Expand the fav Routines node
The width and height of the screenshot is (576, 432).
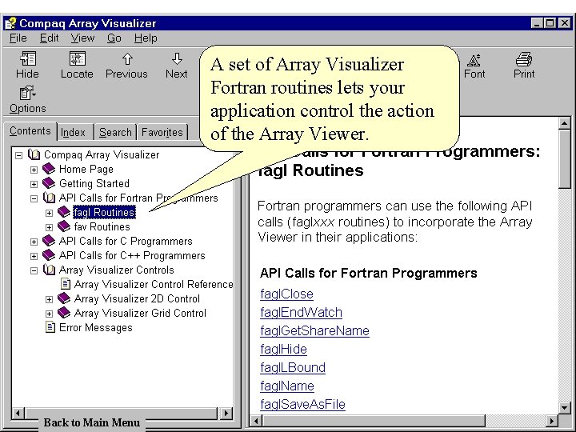coord(49,227)
